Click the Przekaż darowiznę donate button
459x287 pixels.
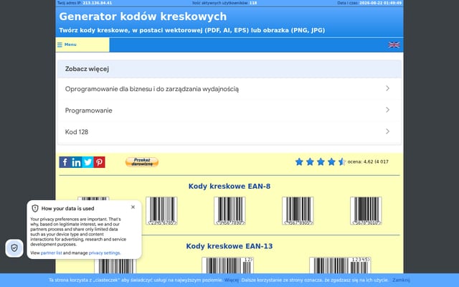[x=142, y=162]
